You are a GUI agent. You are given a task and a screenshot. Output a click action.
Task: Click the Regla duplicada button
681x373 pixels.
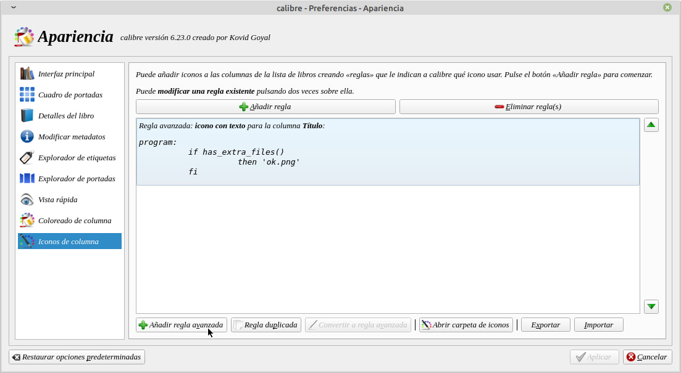coord(266,325)
